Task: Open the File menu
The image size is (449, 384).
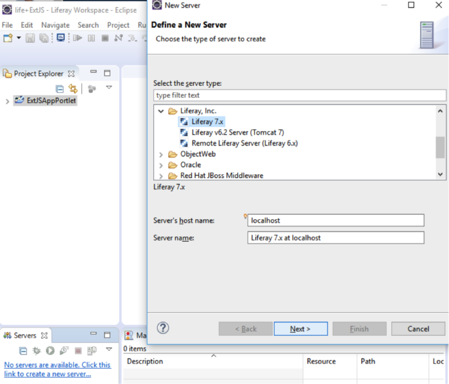Action: tap(7, 25)
